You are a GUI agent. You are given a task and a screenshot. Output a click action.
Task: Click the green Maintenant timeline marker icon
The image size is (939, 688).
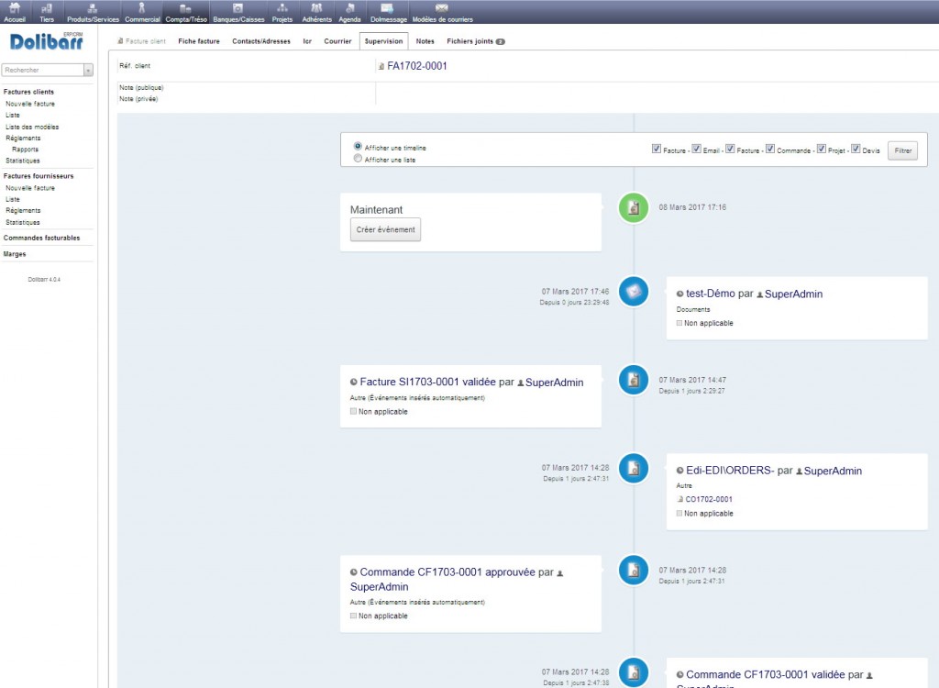tap(634, 207)
